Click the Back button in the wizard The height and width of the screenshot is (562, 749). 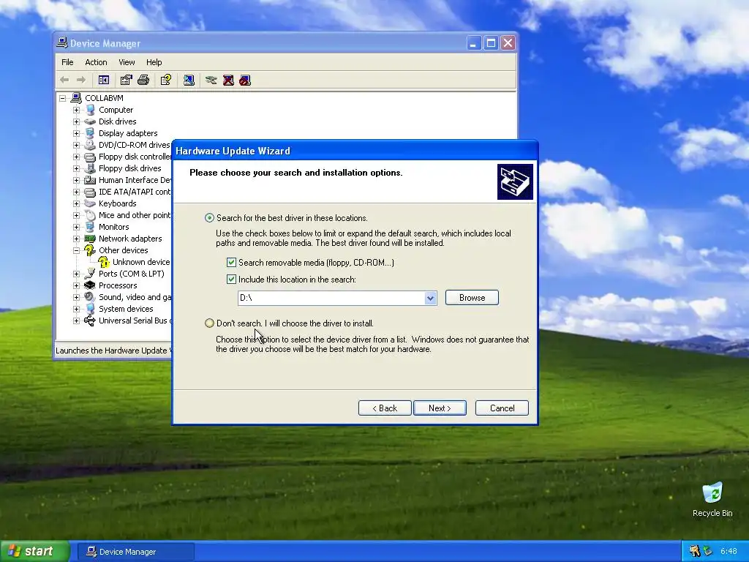tap(385, 408)
